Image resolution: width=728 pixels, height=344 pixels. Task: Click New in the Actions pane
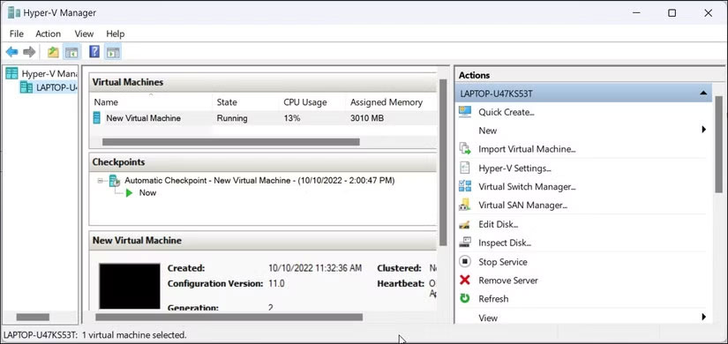(x=487, y=131)
